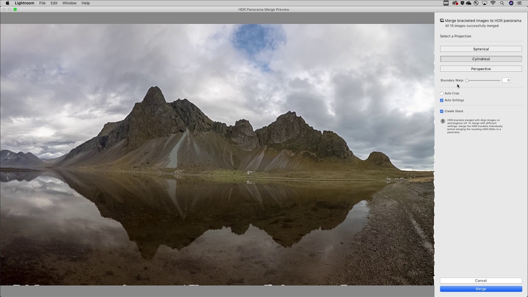Click the Wi-Fi status icon

pos(493,3)
